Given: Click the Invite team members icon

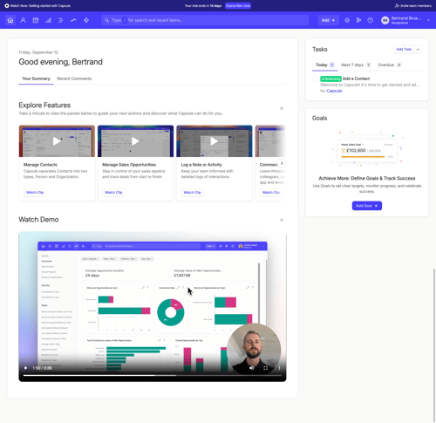Looking at the screenshot, I should pyautogui.click(x=397, y=5).
